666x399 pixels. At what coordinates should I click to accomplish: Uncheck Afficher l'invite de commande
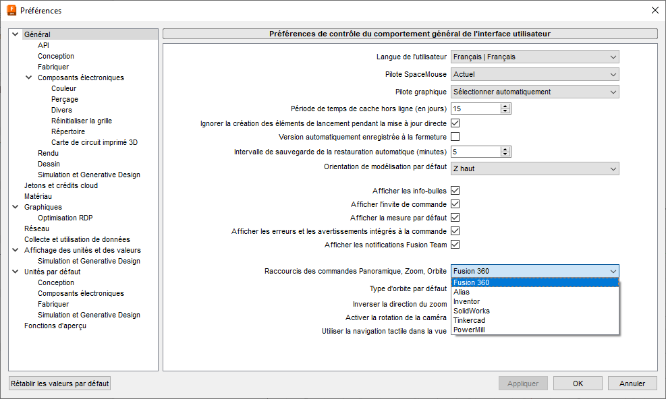point(455,204)
